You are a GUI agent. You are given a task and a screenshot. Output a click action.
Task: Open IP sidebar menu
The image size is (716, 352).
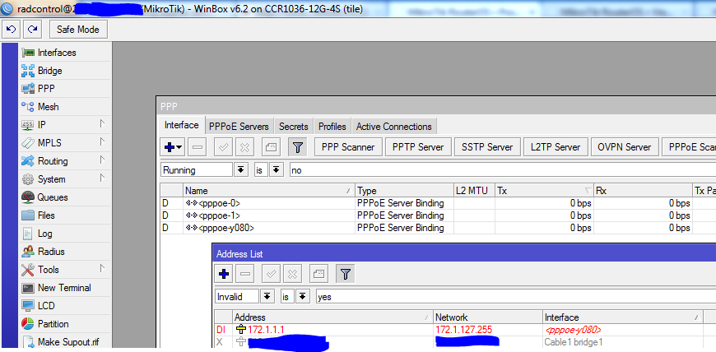click(x=64, y=125)
